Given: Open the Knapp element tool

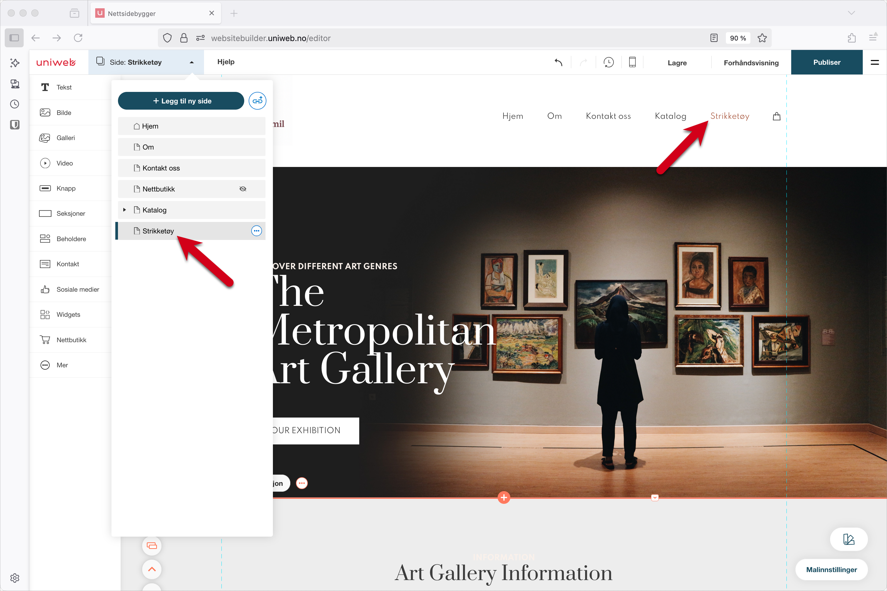Looking at the screenshot, I should pyautogui.click(x=71, y=188).
